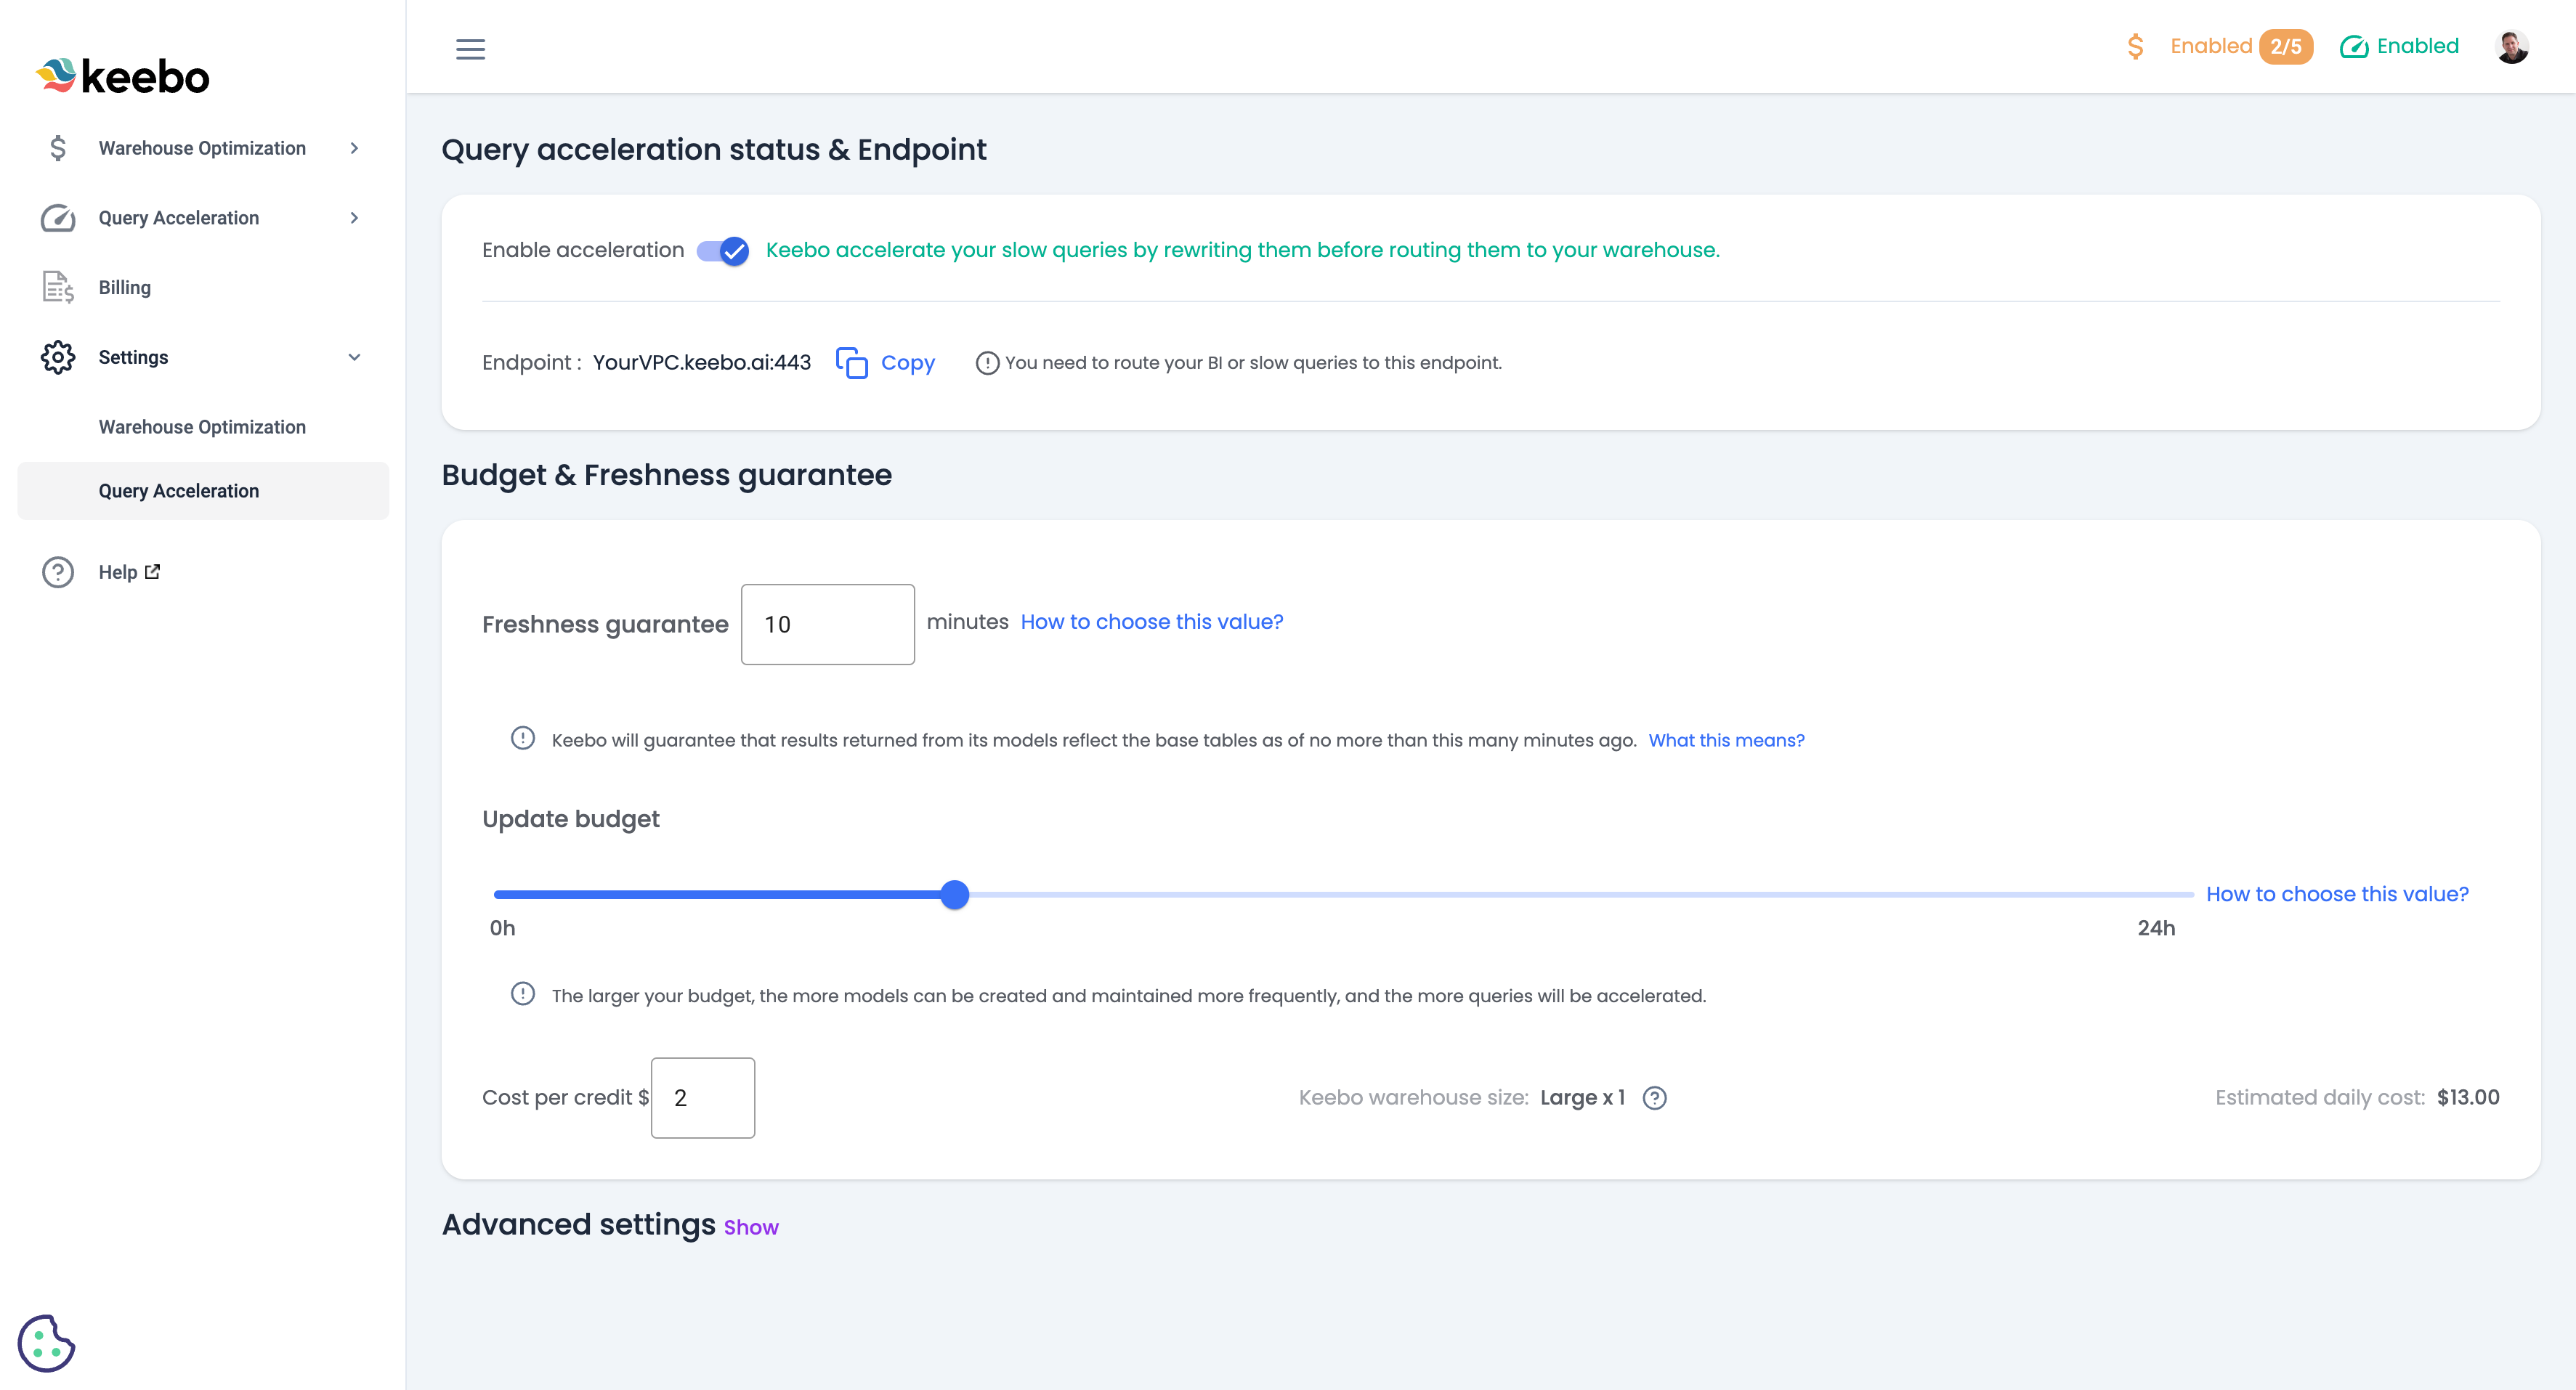
Task: Click the copy endpoint icon
Action: pyautogui.click(x=851, y=362)
